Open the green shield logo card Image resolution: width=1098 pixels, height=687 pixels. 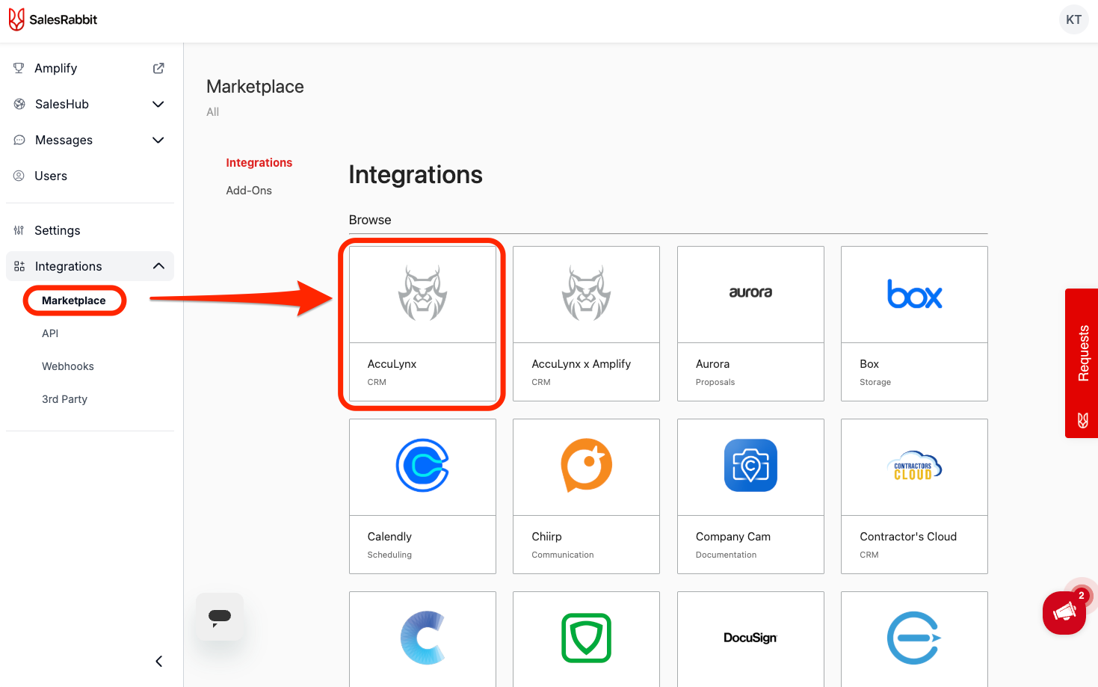(x=587, y=639)
